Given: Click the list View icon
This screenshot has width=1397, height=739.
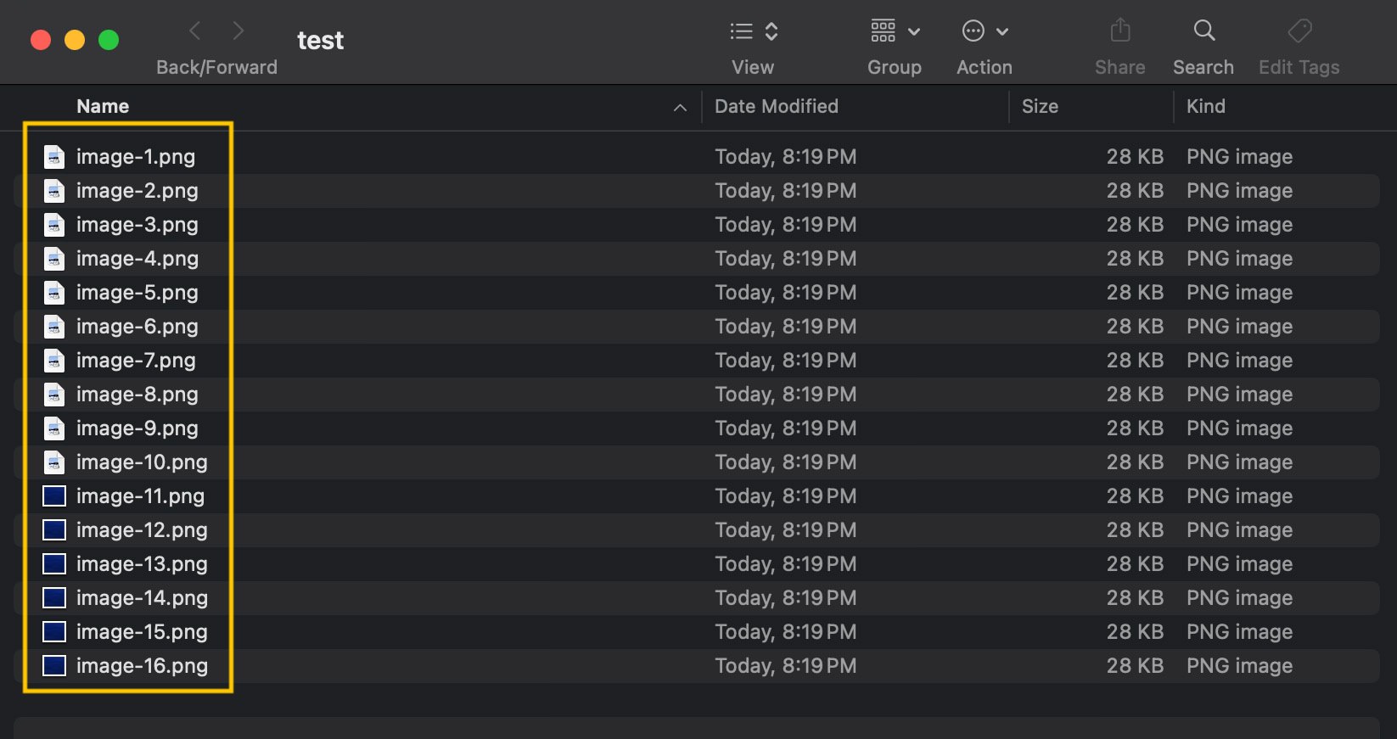Looking at the screenshot, I should pos(742,31).
